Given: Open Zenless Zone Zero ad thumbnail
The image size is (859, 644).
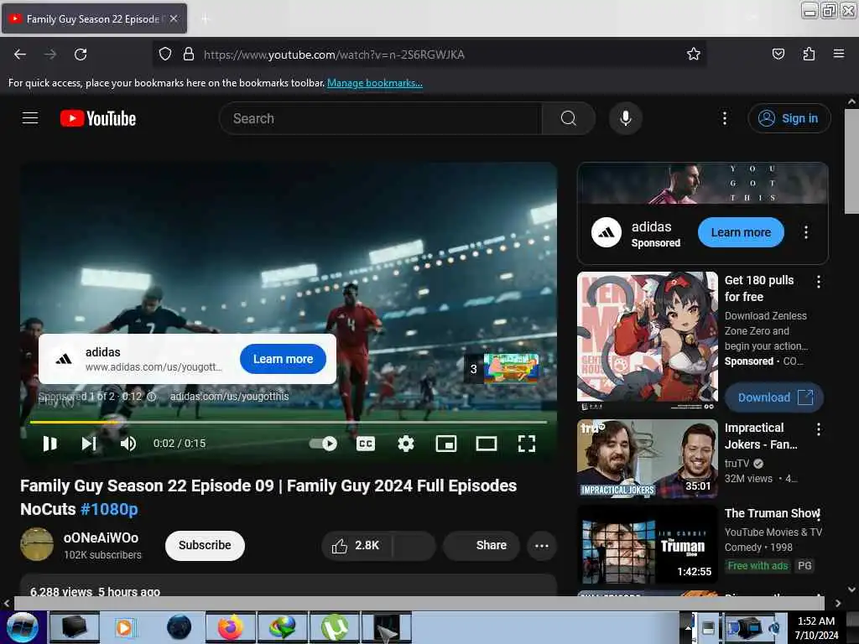Looking at the screenshot, I should [647, 341].
